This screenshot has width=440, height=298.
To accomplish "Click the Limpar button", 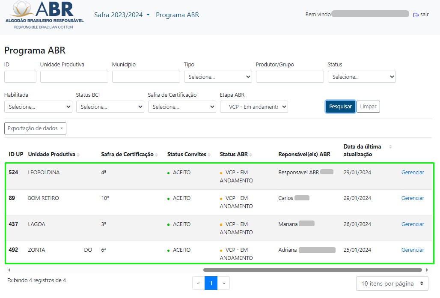I will click(368, 107).
